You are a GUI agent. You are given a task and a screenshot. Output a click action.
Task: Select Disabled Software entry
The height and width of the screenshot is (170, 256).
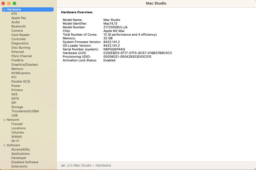[x=25, y=162]
